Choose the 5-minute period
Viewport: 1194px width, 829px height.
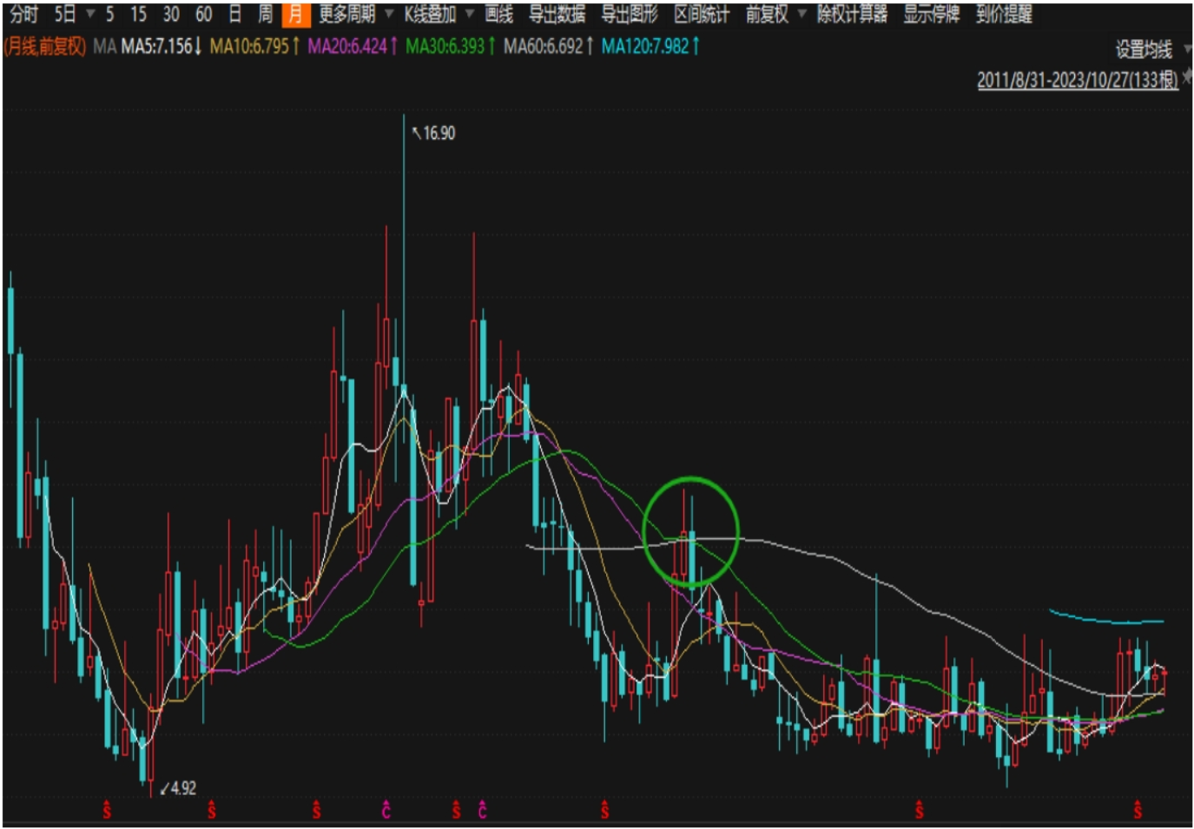tap(109, 14)
